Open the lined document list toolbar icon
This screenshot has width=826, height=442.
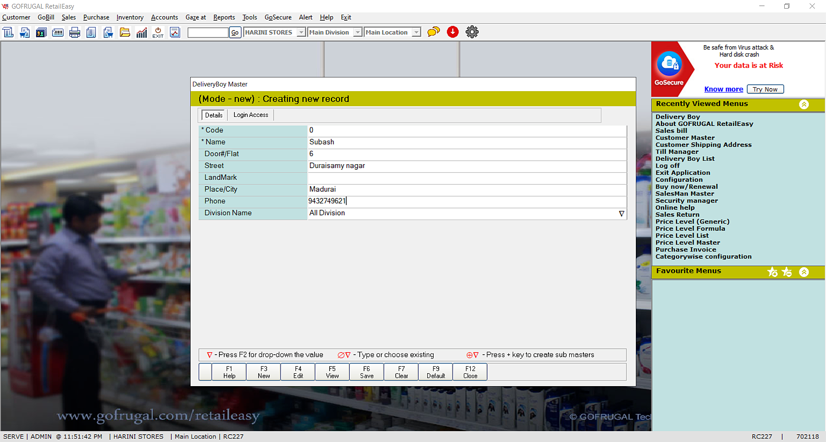click(x=91, y=32)
